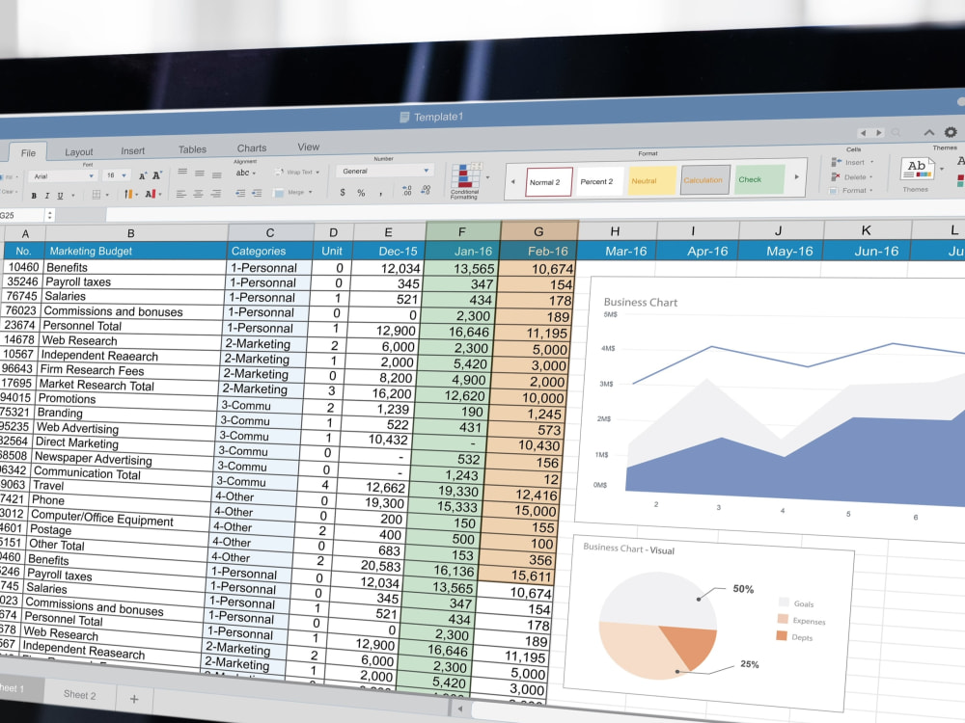Switch to the View tab
The width and height of the screenshot is (965, 723).
(309, 147)
